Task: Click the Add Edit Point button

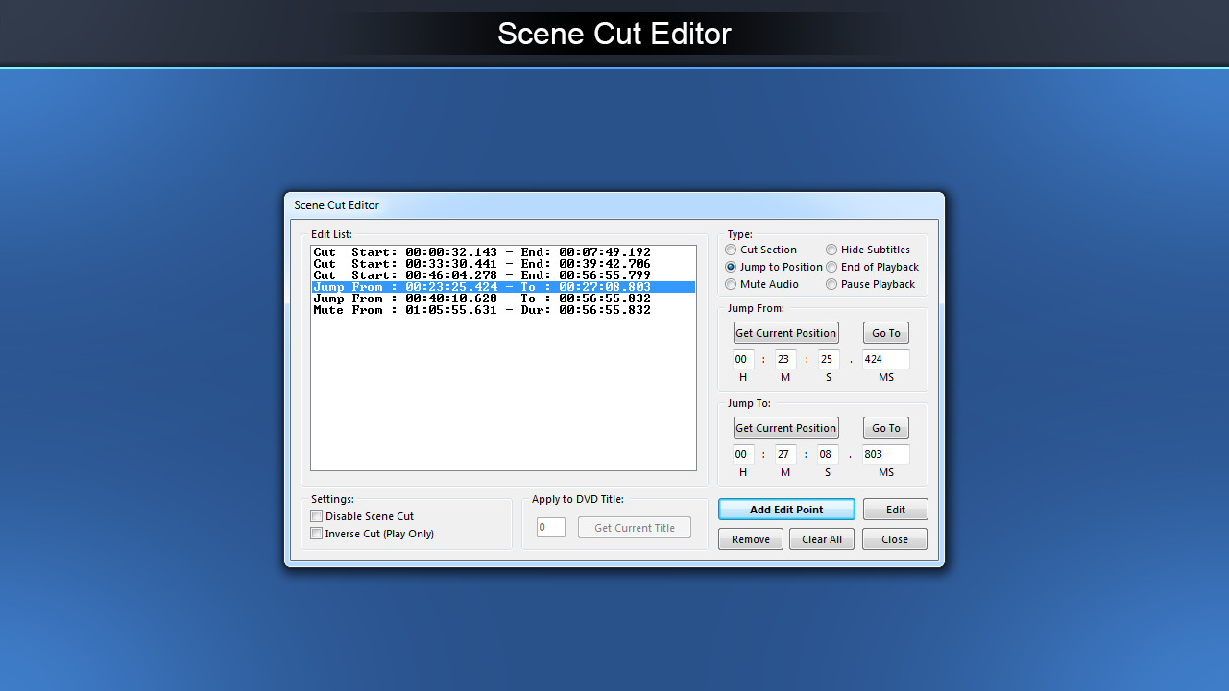Action: [786, 510]
